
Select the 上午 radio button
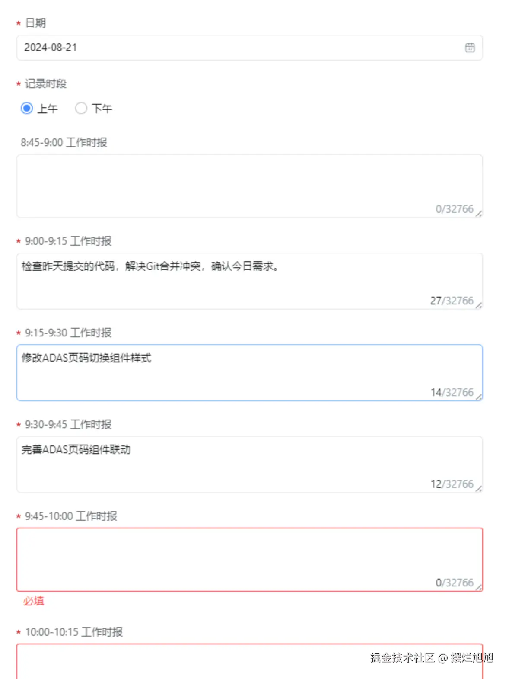(27, 108)
